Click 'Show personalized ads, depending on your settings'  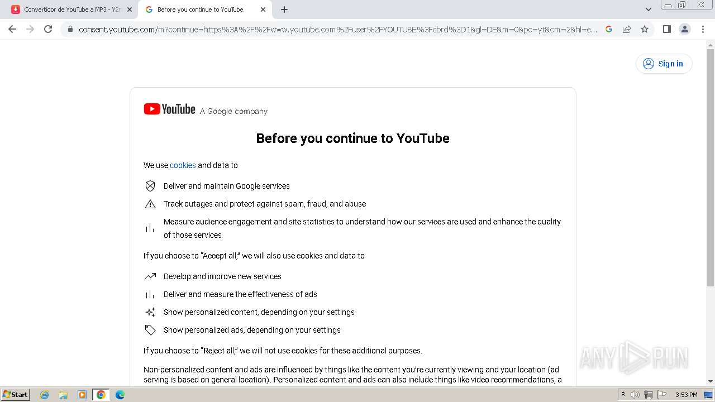(x=252, y=330)
